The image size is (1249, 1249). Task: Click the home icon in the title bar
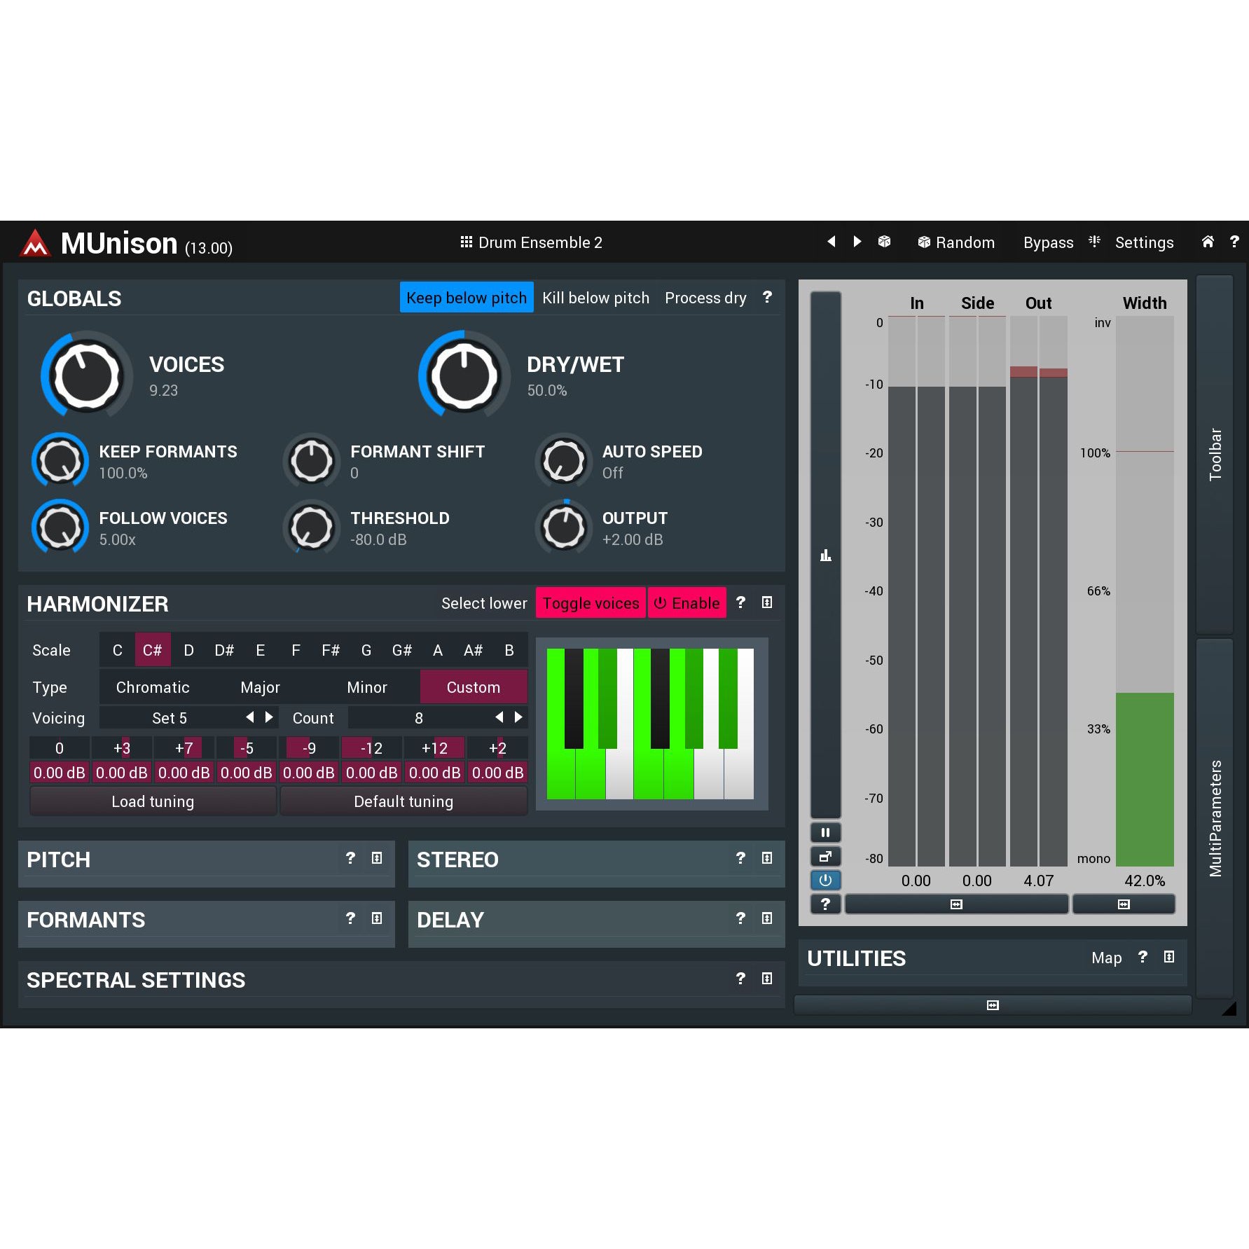pos(1208,242)
